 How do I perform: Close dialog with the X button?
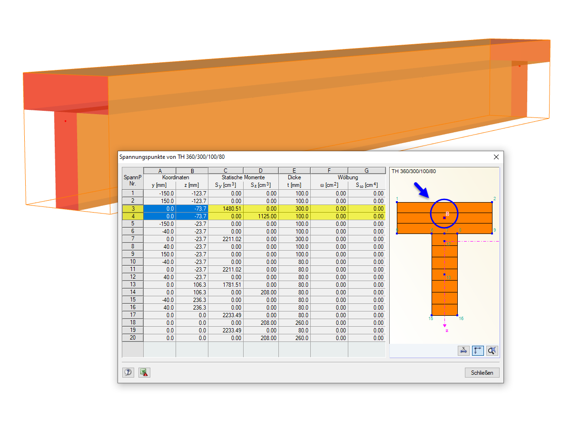[x=496, y=156]
